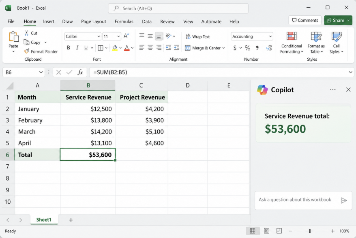The height and width of the screenshot is (238, 356).
Task: Toggle Merge & Center
Action: coord(202,48)
